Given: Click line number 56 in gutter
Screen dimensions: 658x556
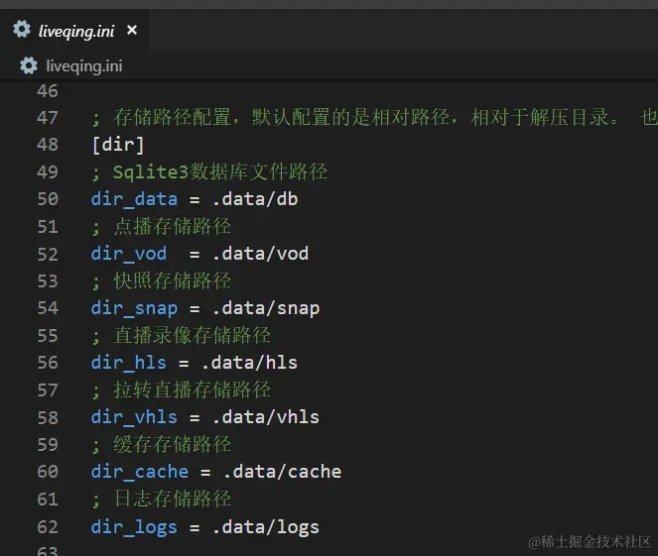Looking at the screenshot, I should click(x=48, y=363).
